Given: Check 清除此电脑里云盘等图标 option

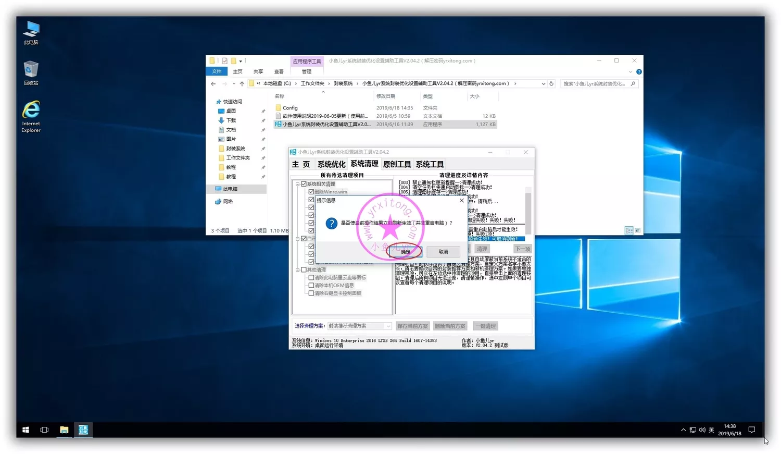Looking at the screenshot, I should tap(311, 278).
